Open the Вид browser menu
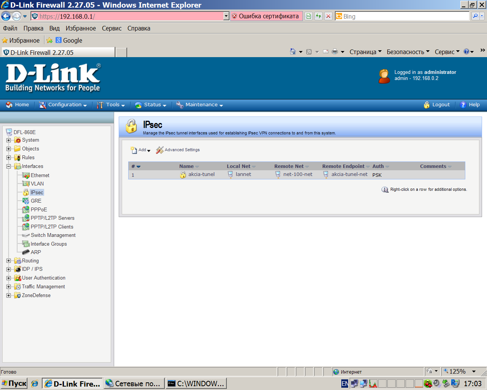487x390 pixels. click(54, 28)
